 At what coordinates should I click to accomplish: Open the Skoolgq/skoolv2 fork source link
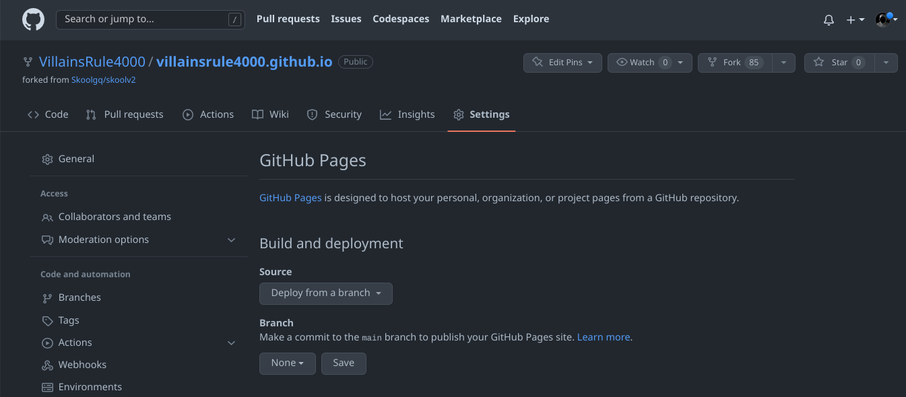pyautogui.click(x=104, y=79)
